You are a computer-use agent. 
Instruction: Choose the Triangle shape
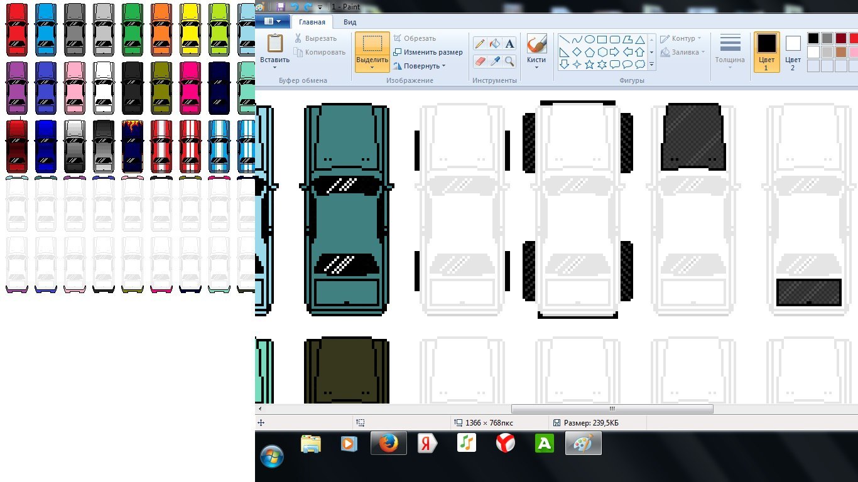click(x=640, y=39)
